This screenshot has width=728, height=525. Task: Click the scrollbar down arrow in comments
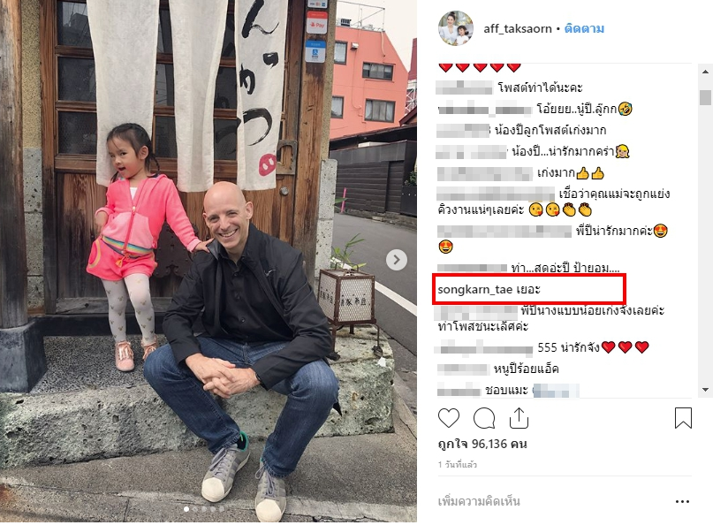click(705, 390)
